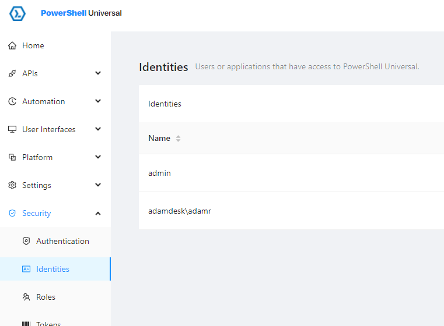The height and width of the screenshot is (326, 444).
Task: Select the Security menu label
Action: pos(37,213)
